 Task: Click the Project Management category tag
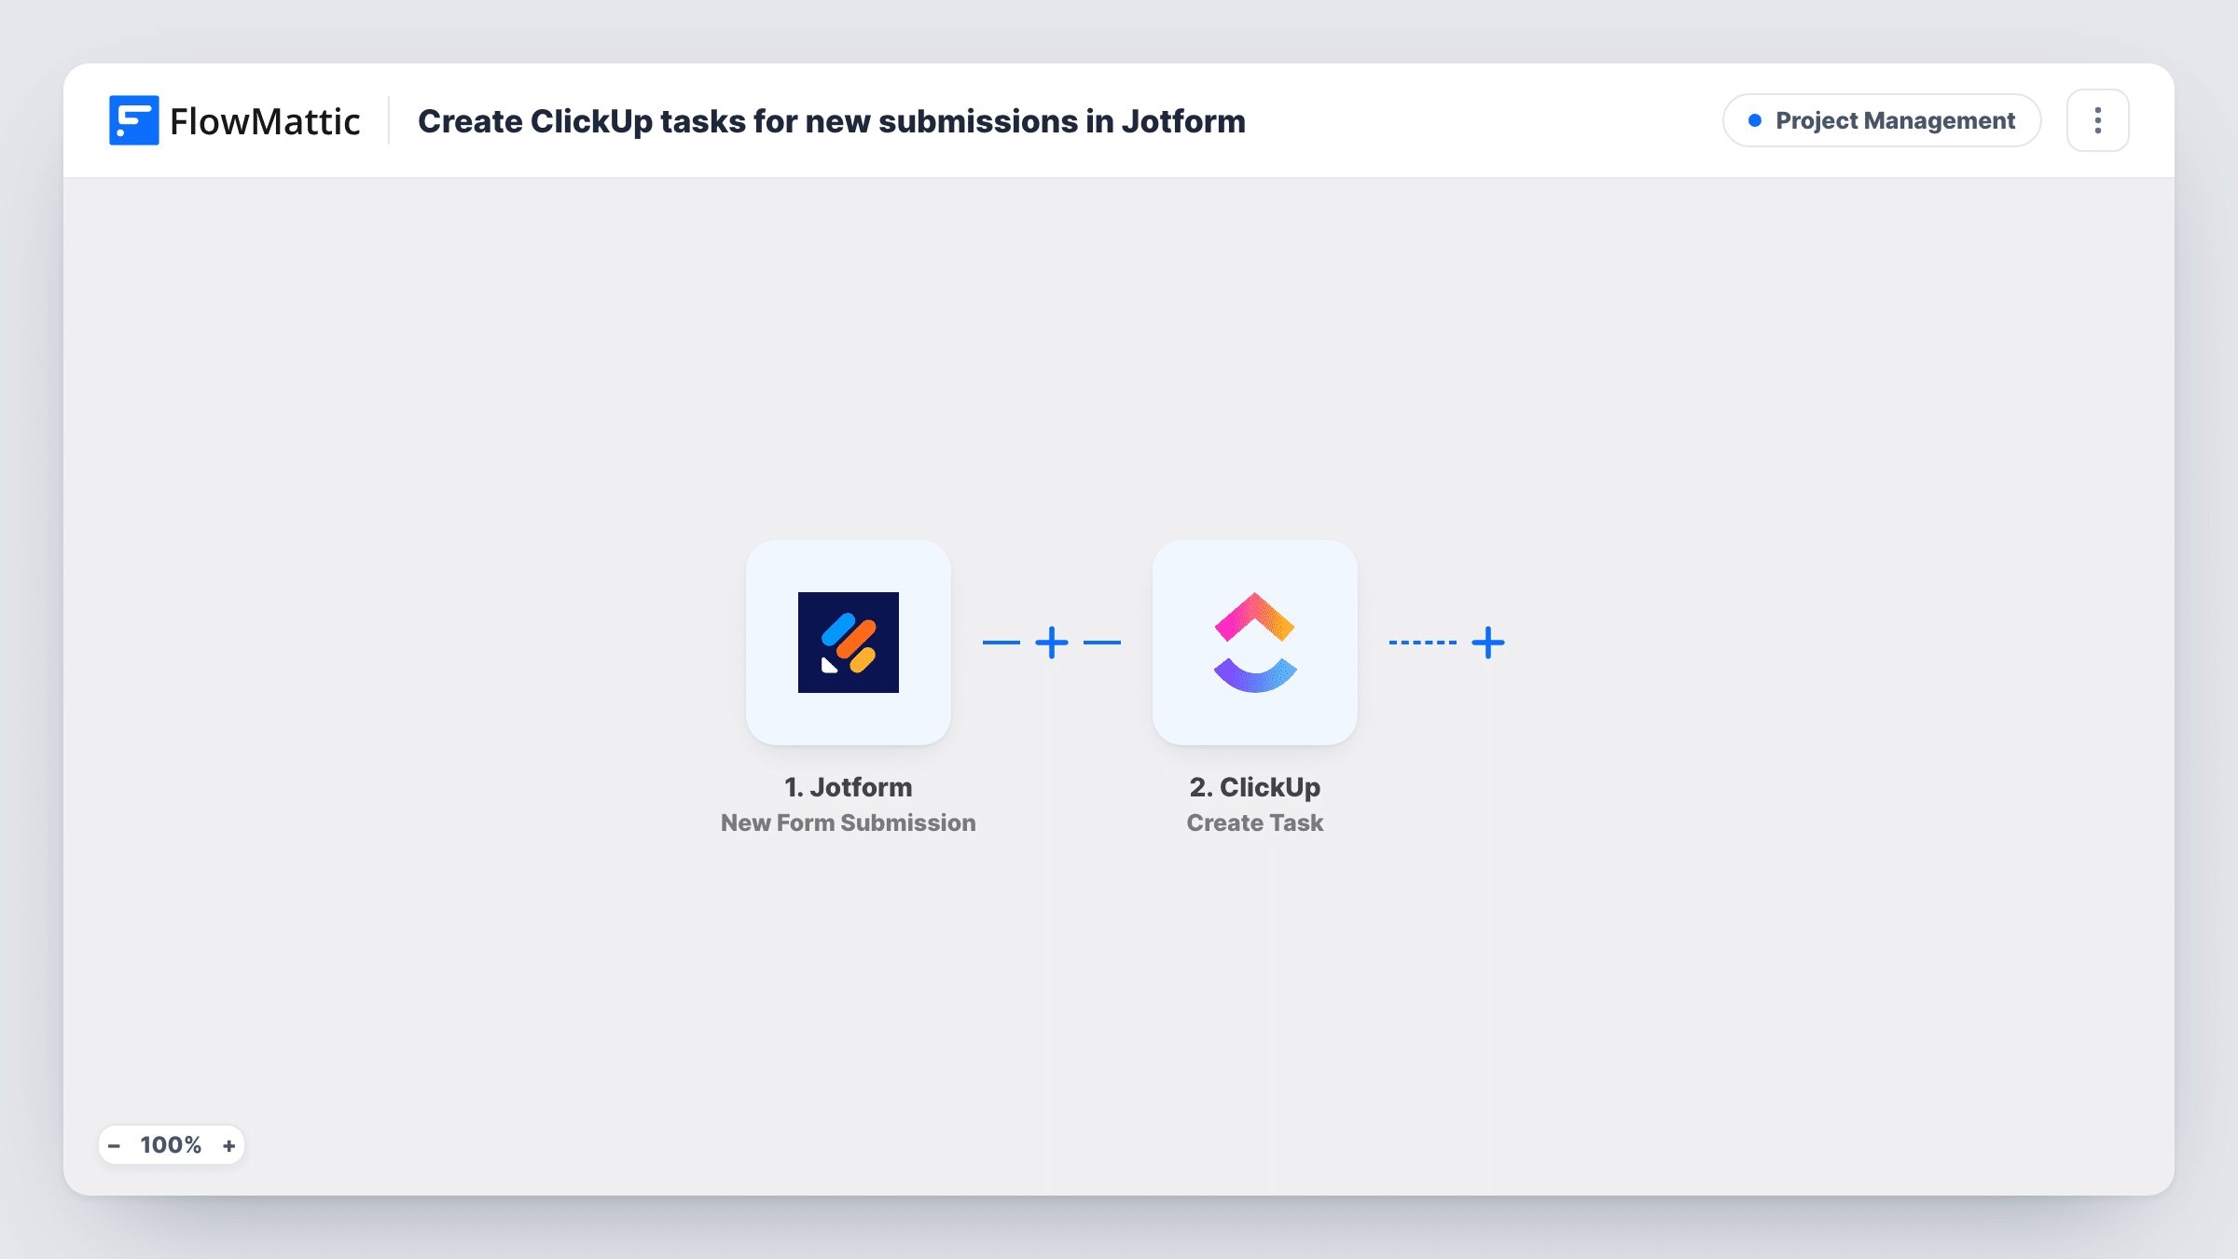coord(1882,120)
